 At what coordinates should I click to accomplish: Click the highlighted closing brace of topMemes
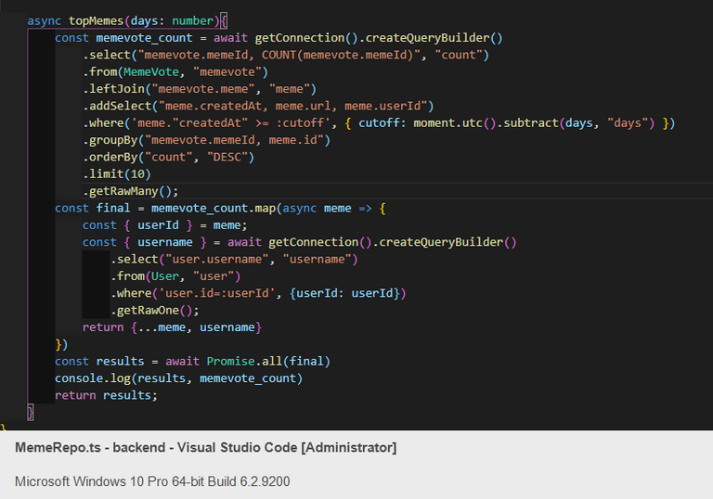(30, 412)
